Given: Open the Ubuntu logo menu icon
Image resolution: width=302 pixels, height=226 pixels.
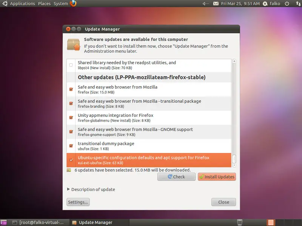Looking at the screenshot, I should tap(5, 3).
